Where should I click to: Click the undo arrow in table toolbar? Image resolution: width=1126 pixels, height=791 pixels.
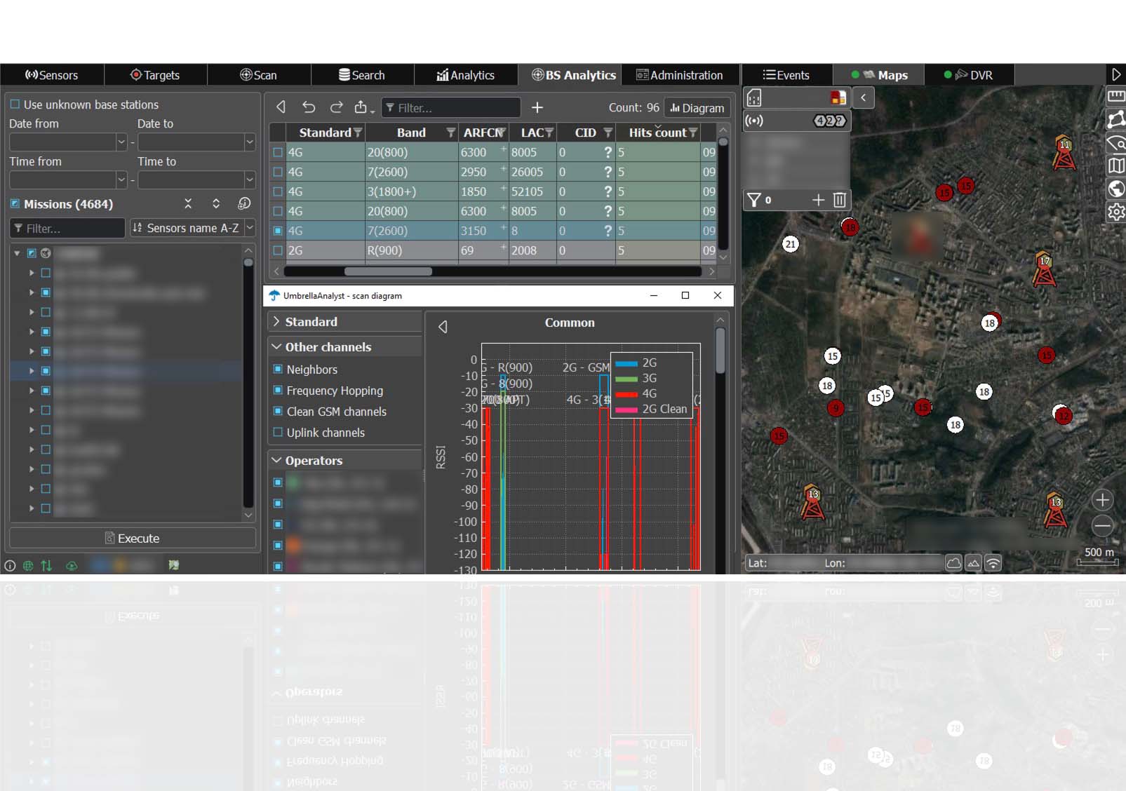click(309, 107)
